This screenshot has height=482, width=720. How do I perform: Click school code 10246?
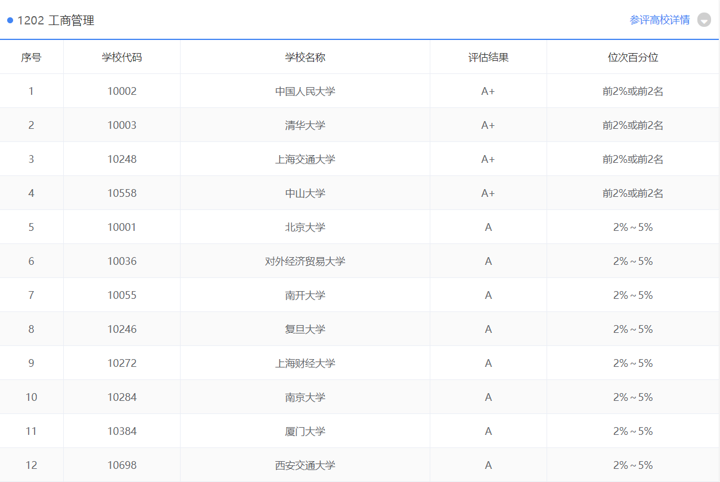click(x=122, y=329)
